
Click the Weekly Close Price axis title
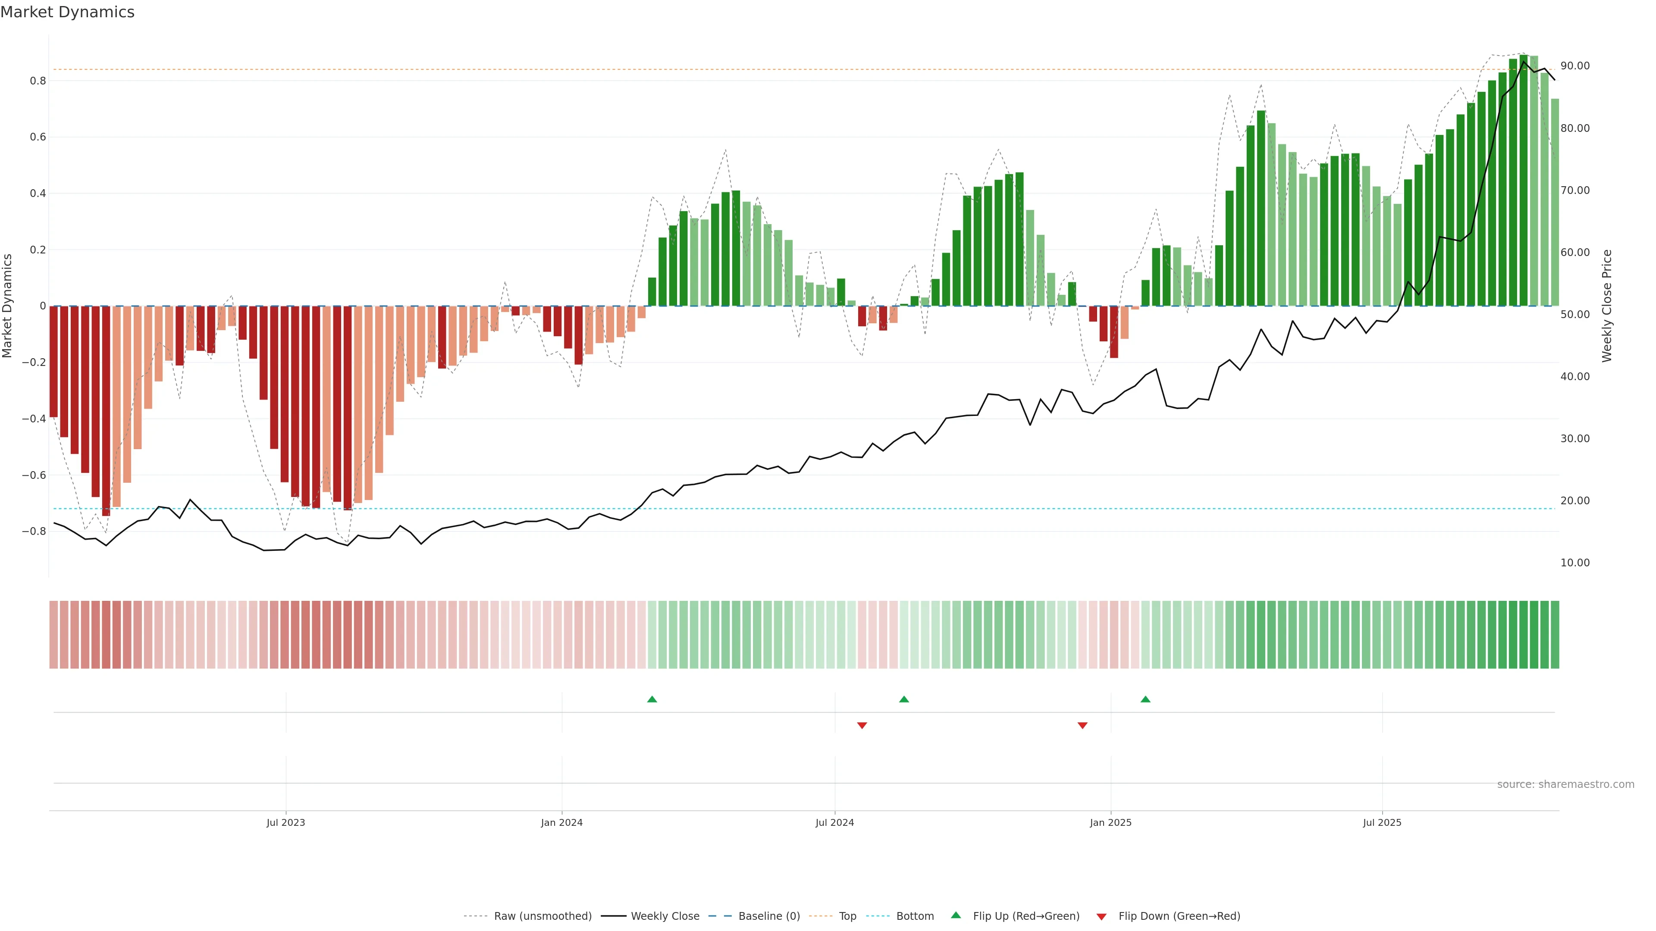coord(1607,306)
